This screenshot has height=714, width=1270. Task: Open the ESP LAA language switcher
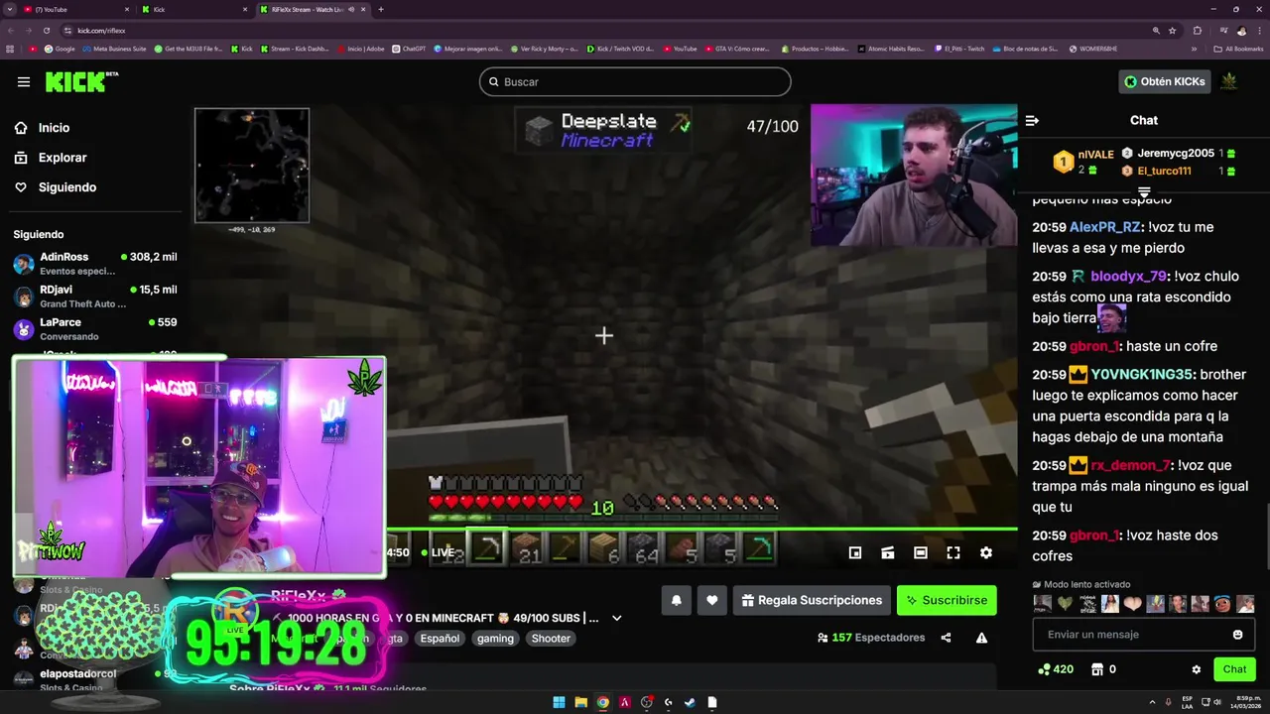point(1187,702)
